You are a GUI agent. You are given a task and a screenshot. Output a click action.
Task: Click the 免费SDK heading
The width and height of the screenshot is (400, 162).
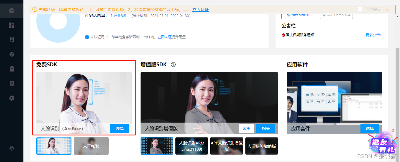click(x=47, y=65)
